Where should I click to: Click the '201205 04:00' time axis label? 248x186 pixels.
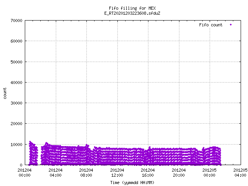[x=240, y=172]
